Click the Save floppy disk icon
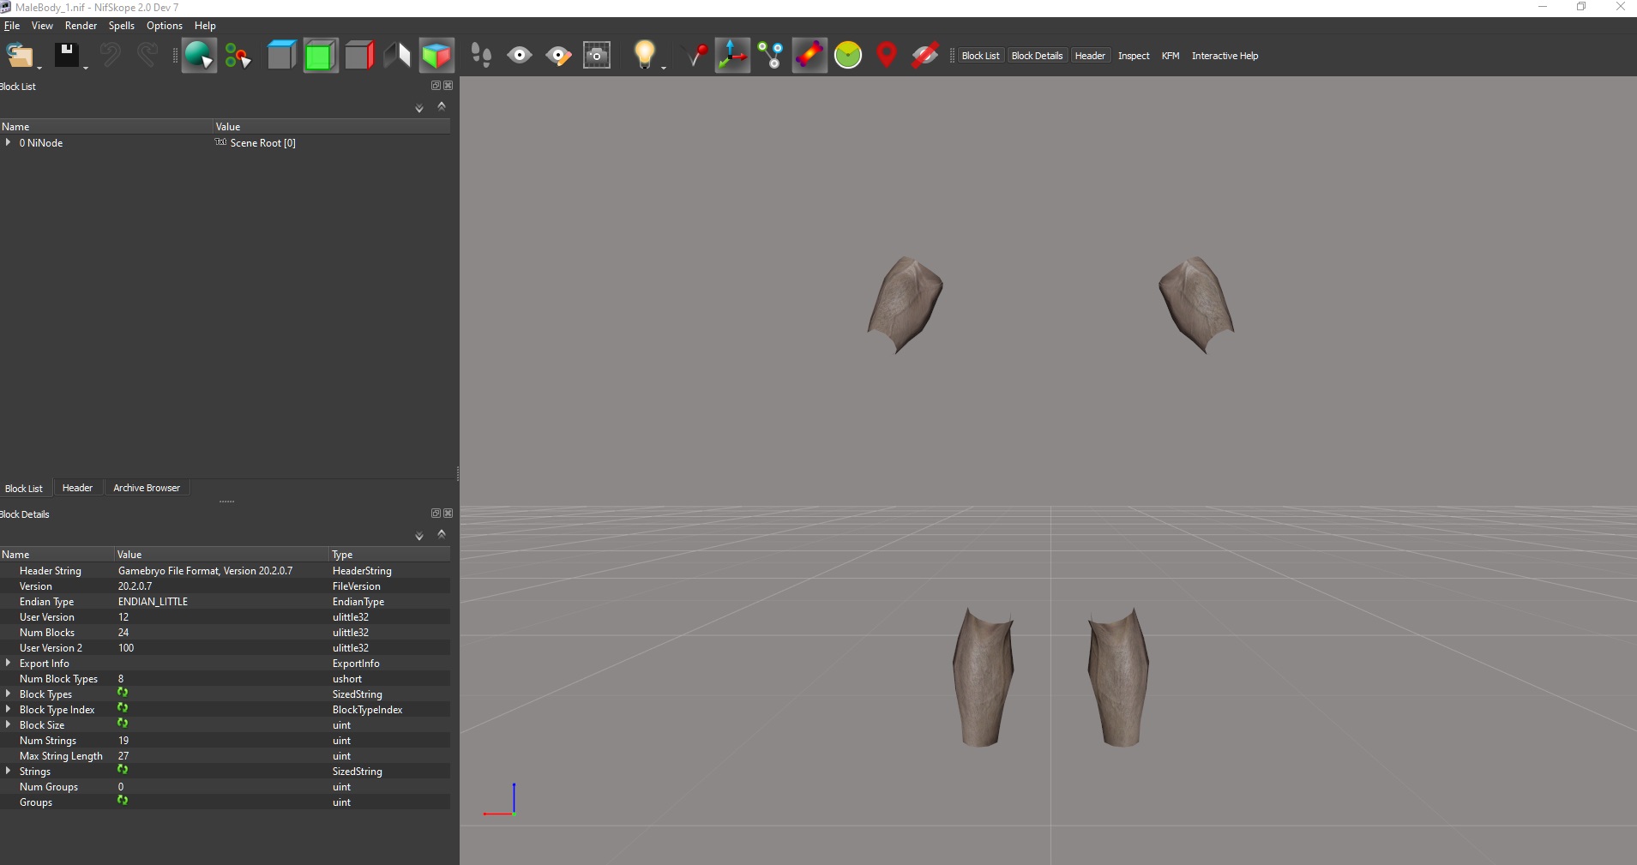The image size is (1637, 865). [x=66, y=56]
